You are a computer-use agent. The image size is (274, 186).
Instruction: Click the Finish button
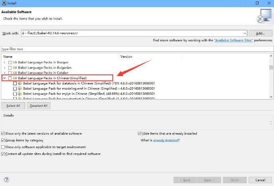click(235, 180)
